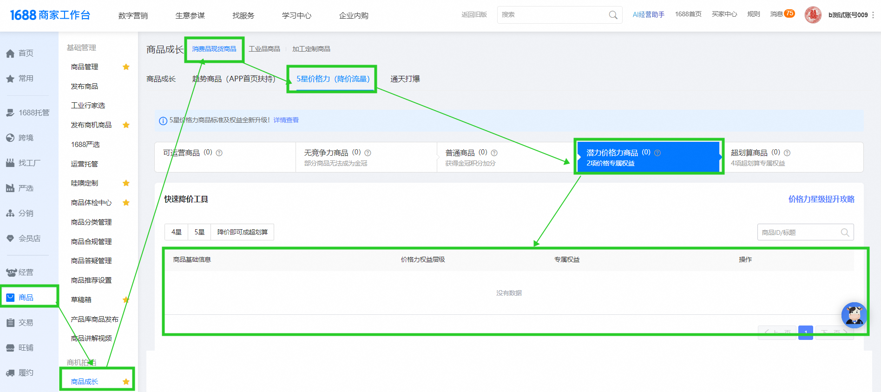Viewport: 881px width, 392px height.
Task: Toggle favorite star for 商品体检中心
Action: click(x=126, y=203)
